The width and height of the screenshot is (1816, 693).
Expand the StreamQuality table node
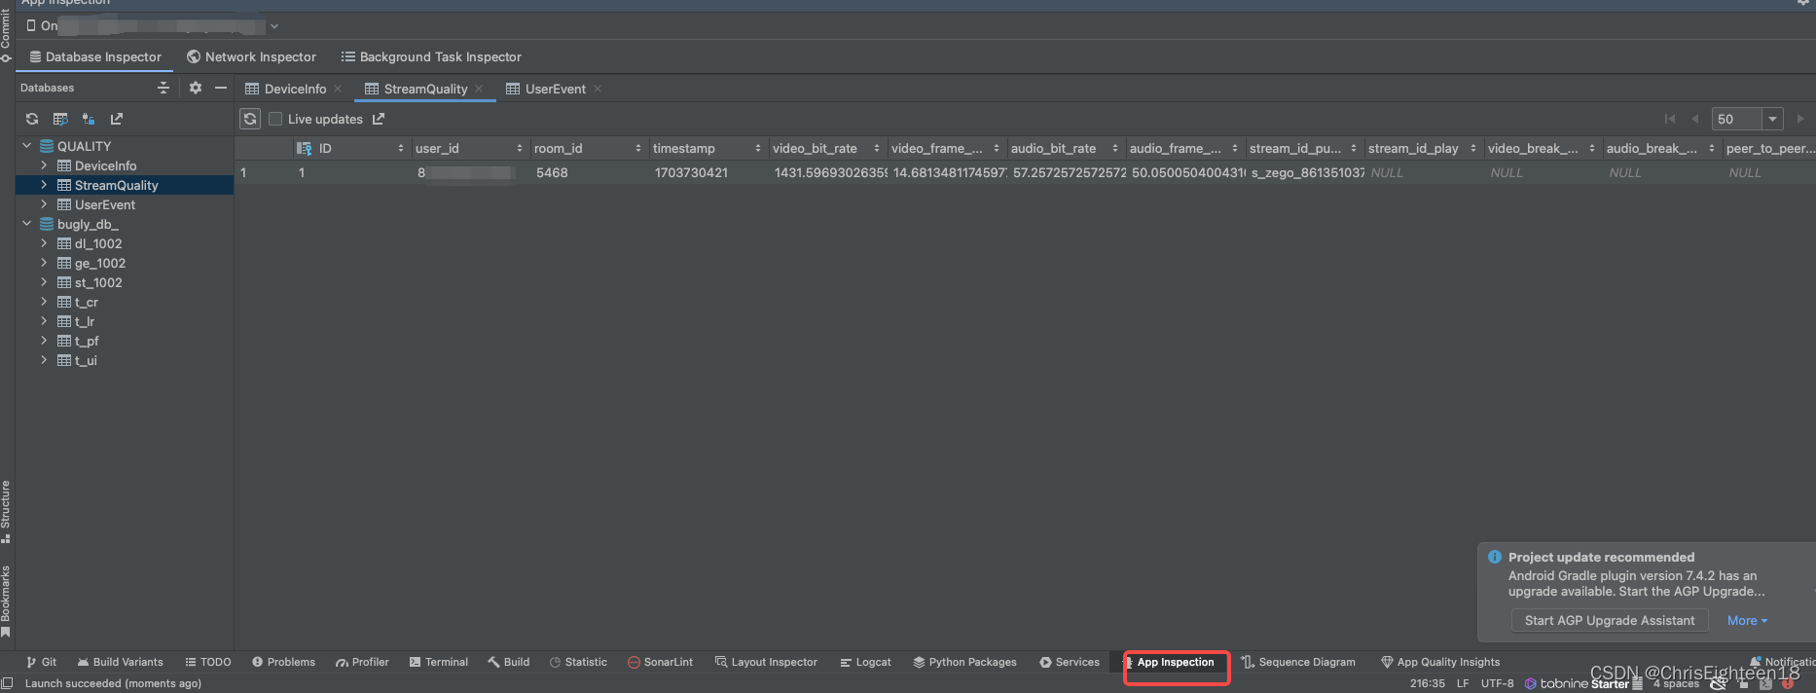(44, 185)
